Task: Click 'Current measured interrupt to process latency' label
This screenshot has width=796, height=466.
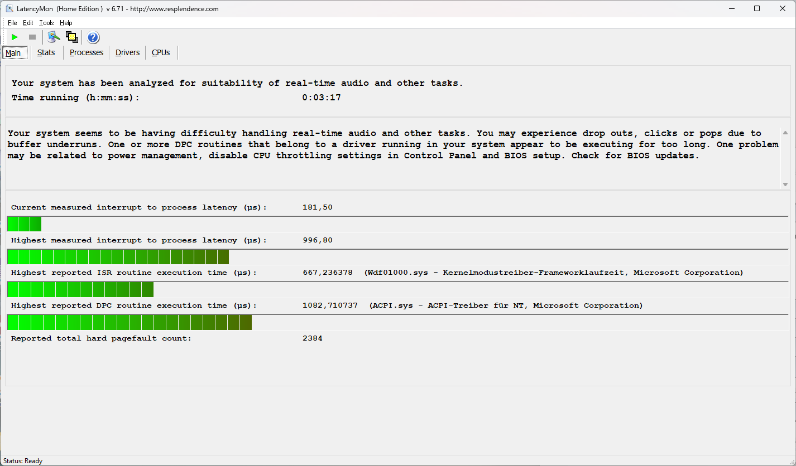Action: (139, 207)
